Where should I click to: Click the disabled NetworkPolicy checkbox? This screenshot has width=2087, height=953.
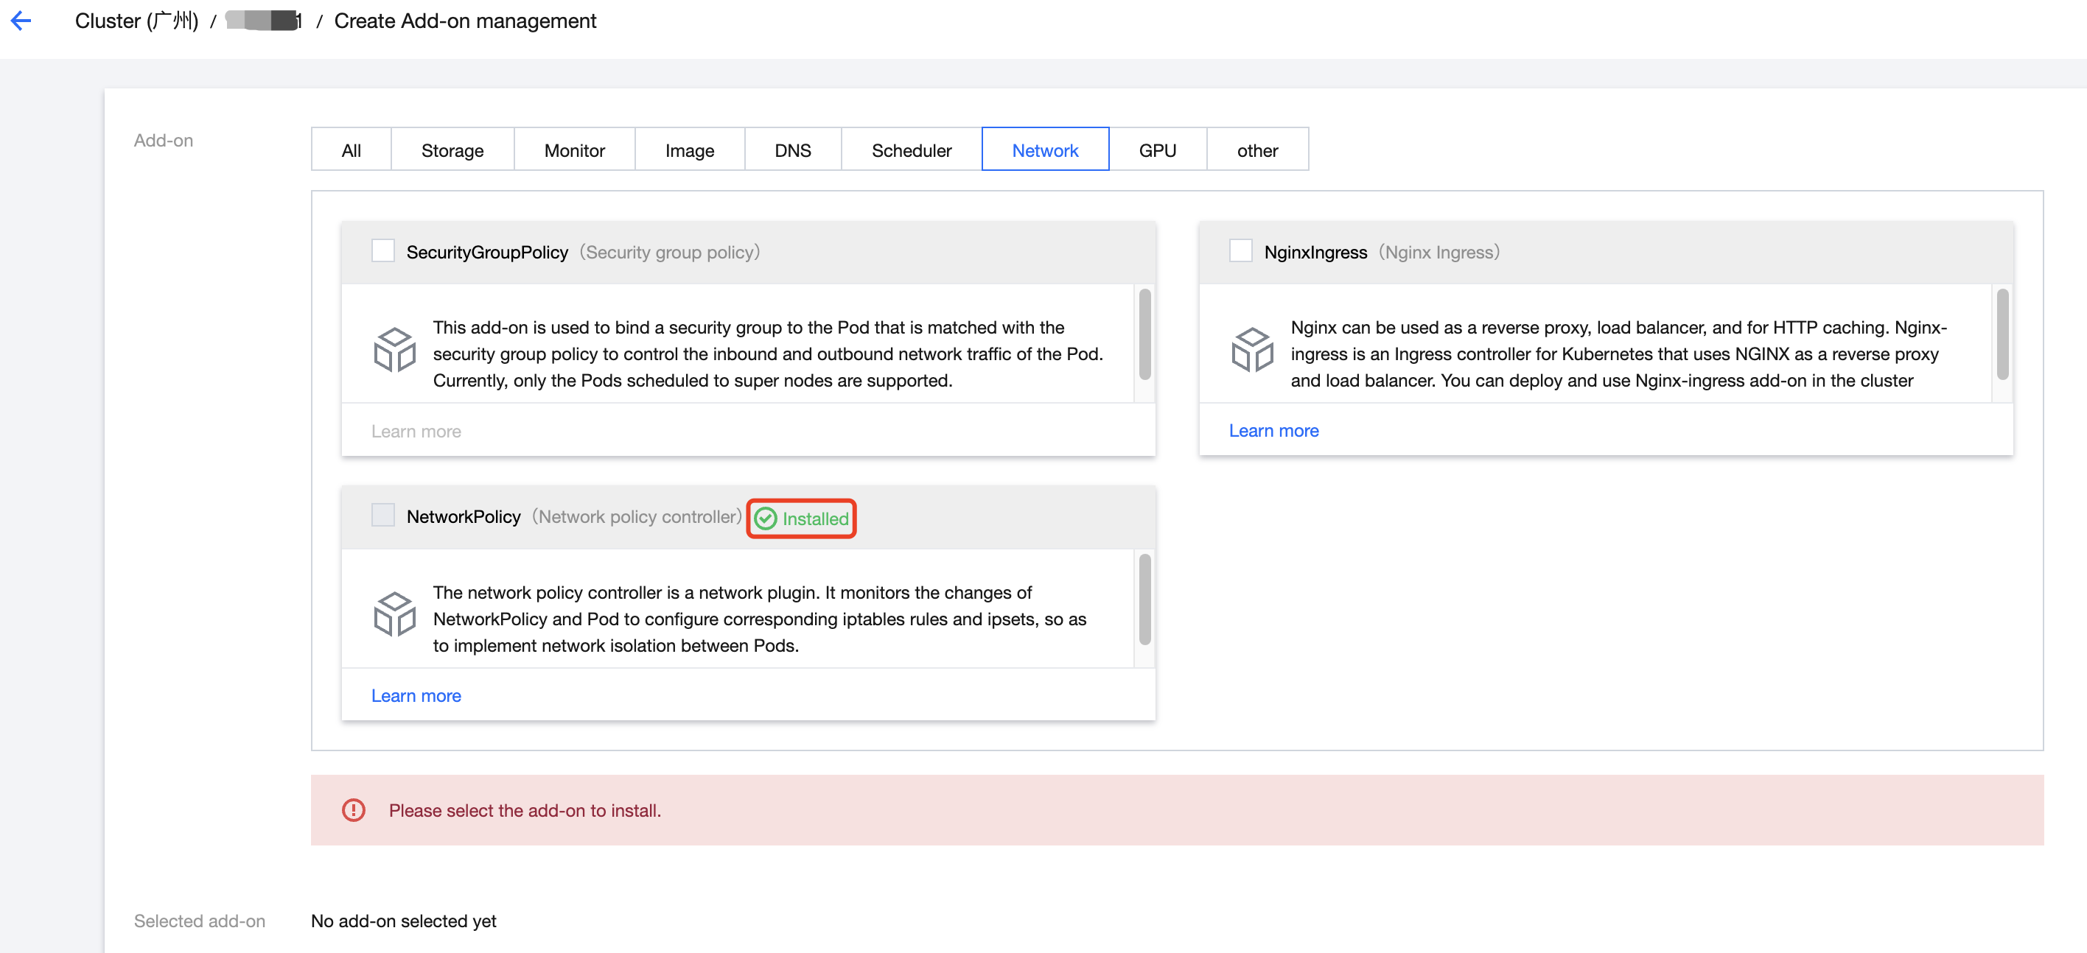point(383,516)
